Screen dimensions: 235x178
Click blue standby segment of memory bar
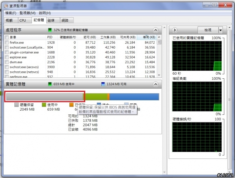(x=134, y=97)
